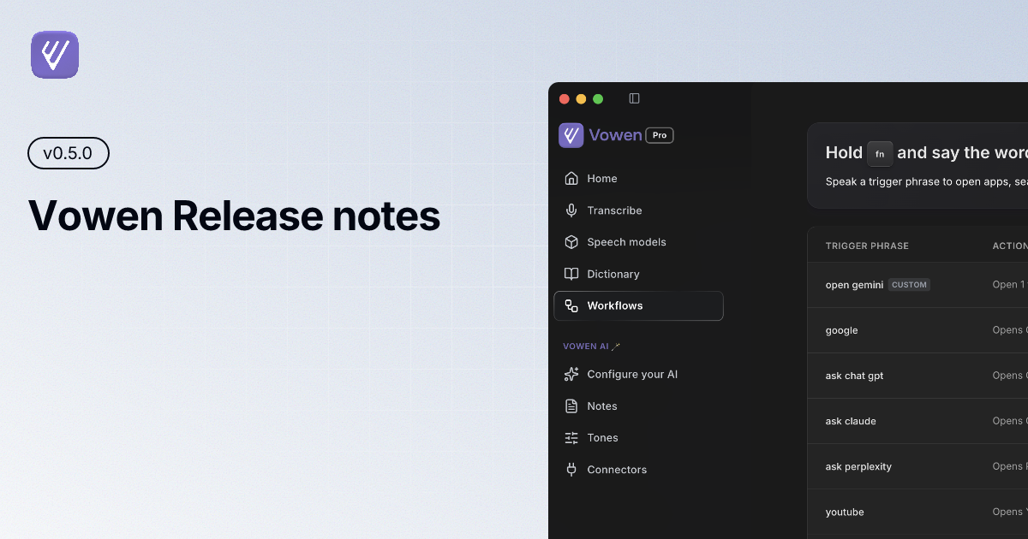Click the Home house icon
Screen dimensions: 1028x539
tap(571, 179)
